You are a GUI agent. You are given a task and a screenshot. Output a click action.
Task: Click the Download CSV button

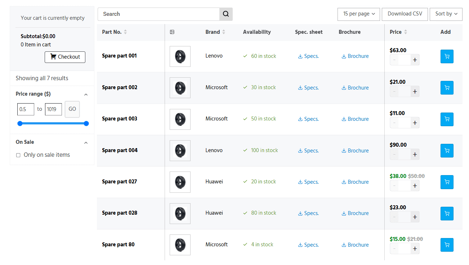(x=405, y=14)
